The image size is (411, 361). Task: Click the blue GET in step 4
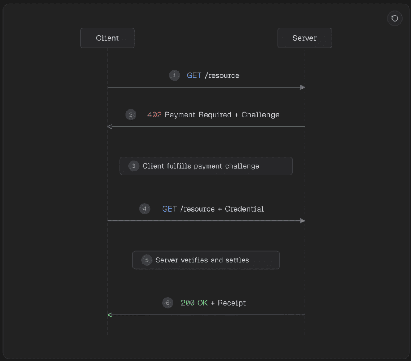[169, 209]
